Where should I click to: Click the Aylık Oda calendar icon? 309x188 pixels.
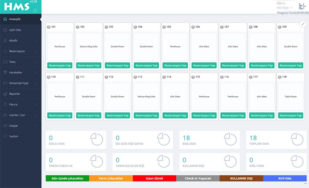pos(5,30)
